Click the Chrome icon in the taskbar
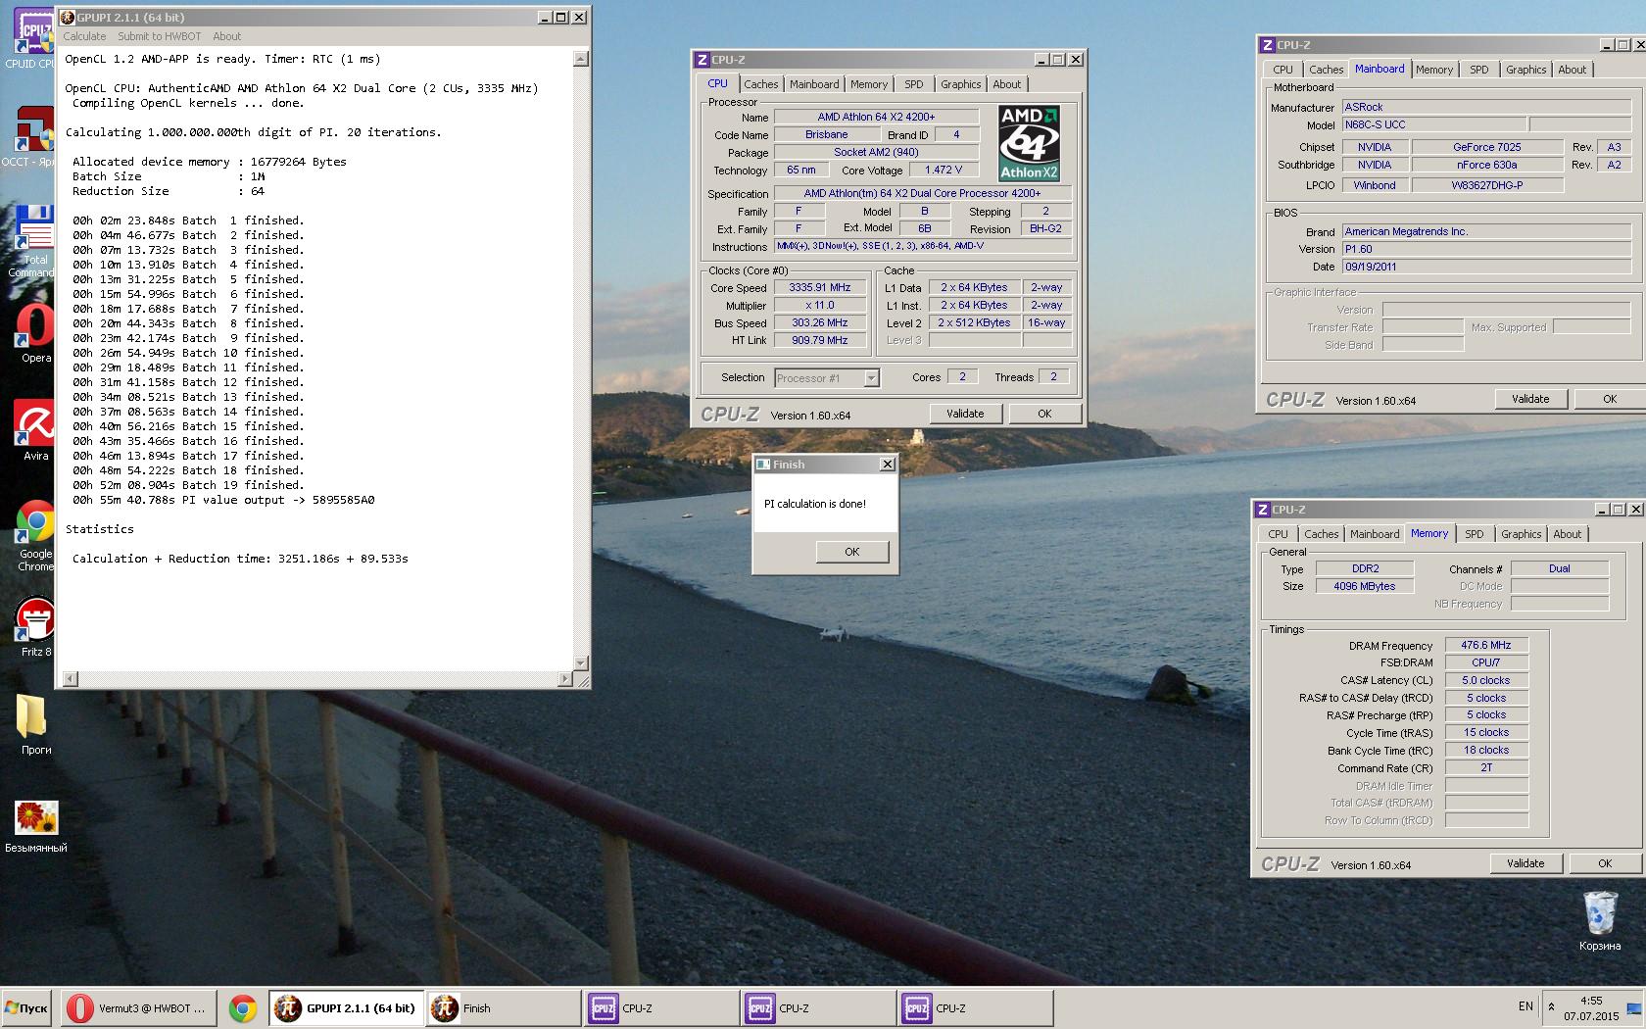 243,1008
